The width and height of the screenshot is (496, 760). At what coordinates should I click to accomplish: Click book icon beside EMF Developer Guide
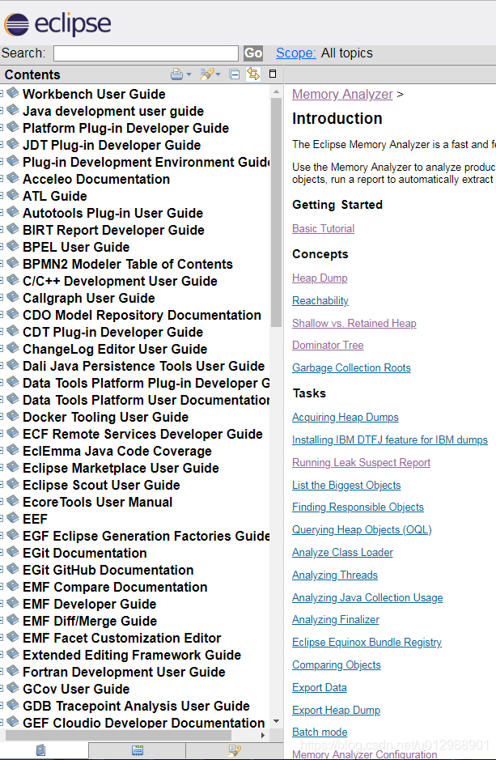13,602
